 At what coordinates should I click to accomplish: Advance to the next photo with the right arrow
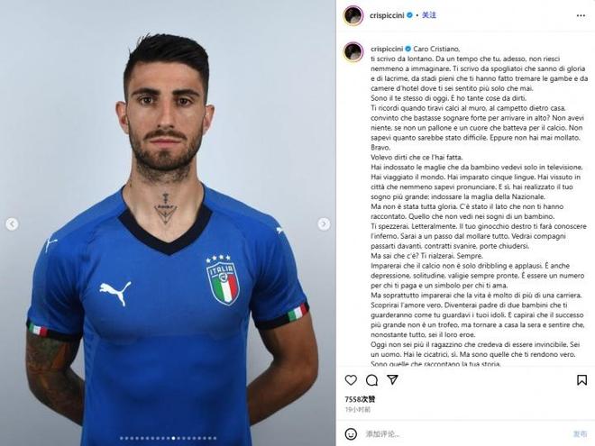[x=324, y=224]
